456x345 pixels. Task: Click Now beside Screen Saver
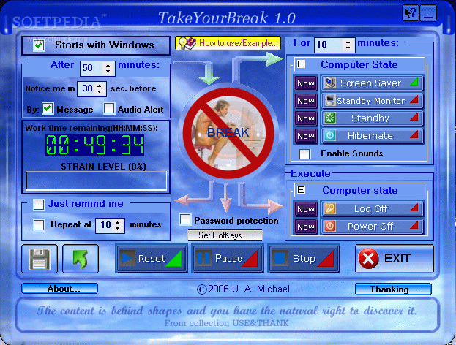[x=306, y=83]
